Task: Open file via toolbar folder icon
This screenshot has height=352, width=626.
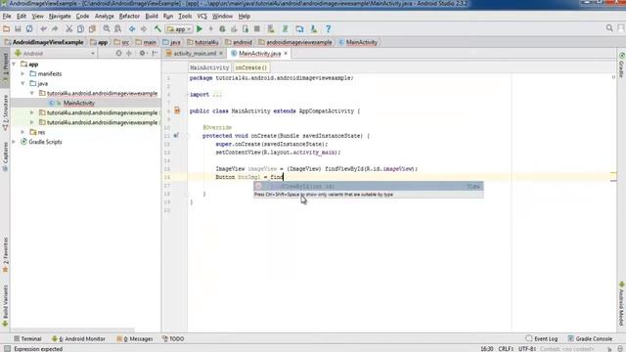Action: click(x=6, y=28)
